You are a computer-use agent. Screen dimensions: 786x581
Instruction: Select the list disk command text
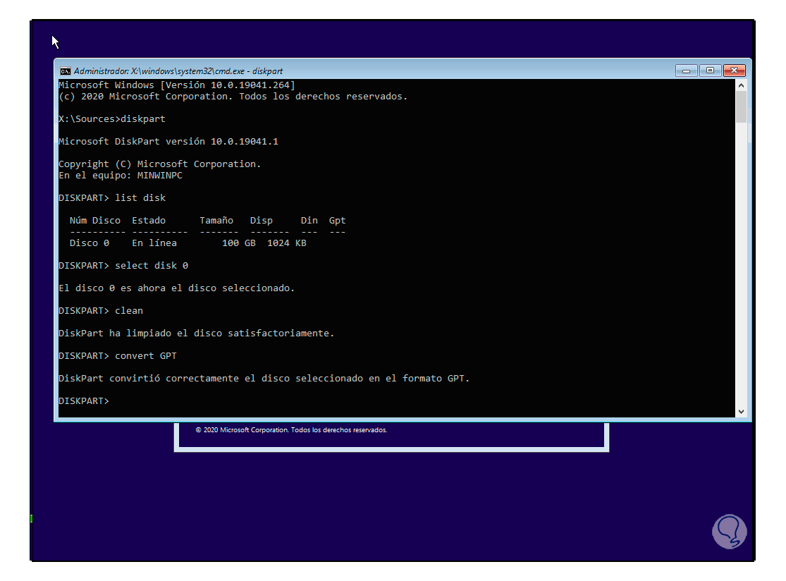click(140, 197)
